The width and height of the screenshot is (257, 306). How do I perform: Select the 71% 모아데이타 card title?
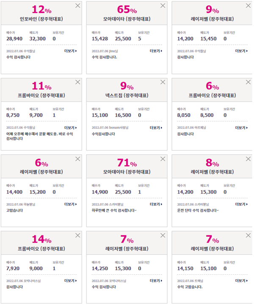click(x=127, y=172)
